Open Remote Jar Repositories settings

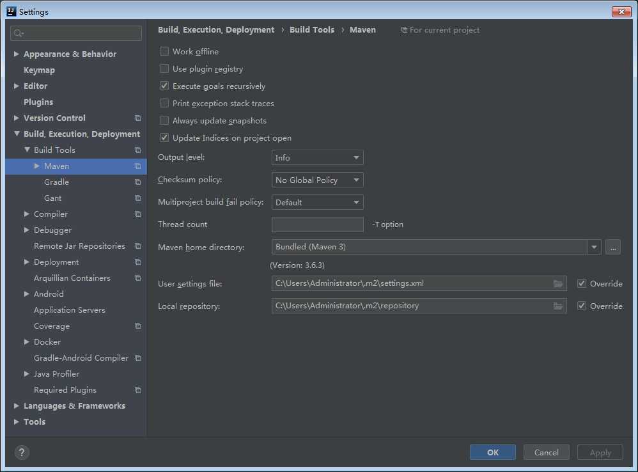tap(79, 246)
